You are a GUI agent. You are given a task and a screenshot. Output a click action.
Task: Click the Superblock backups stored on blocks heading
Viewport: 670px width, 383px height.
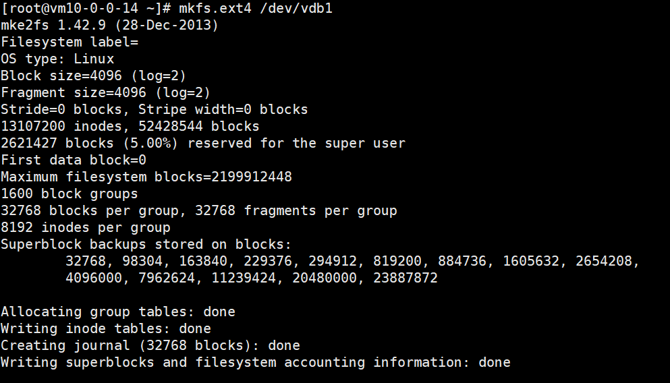146,244
